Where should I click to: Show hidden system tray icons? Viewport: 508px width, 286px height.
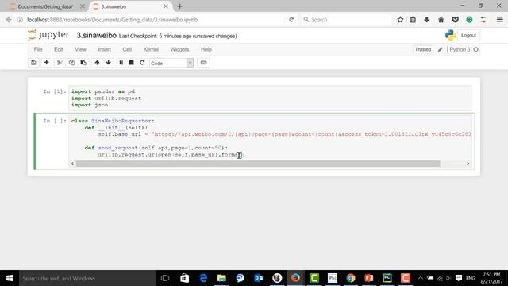coord(420,278)
